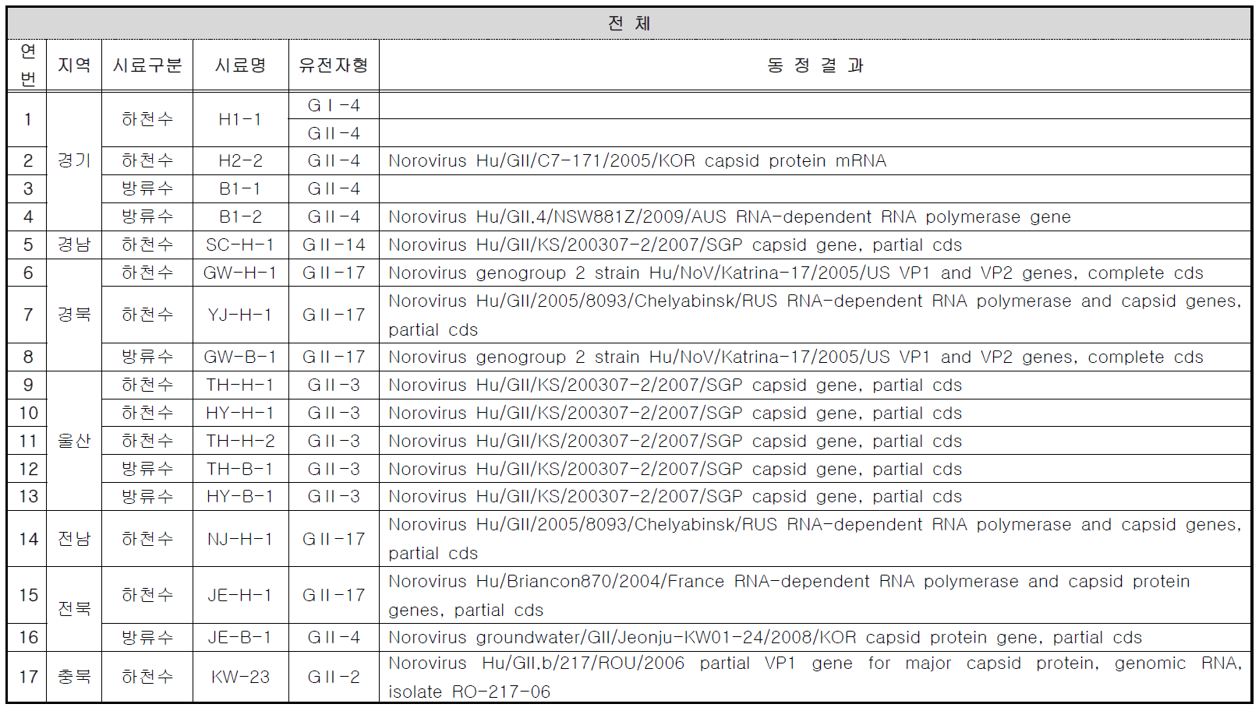Select the ROU/2006 isolate RO-217-06 result
Image resolution: width=1259 pixels, height=711 pixels.
pos(815,677)
